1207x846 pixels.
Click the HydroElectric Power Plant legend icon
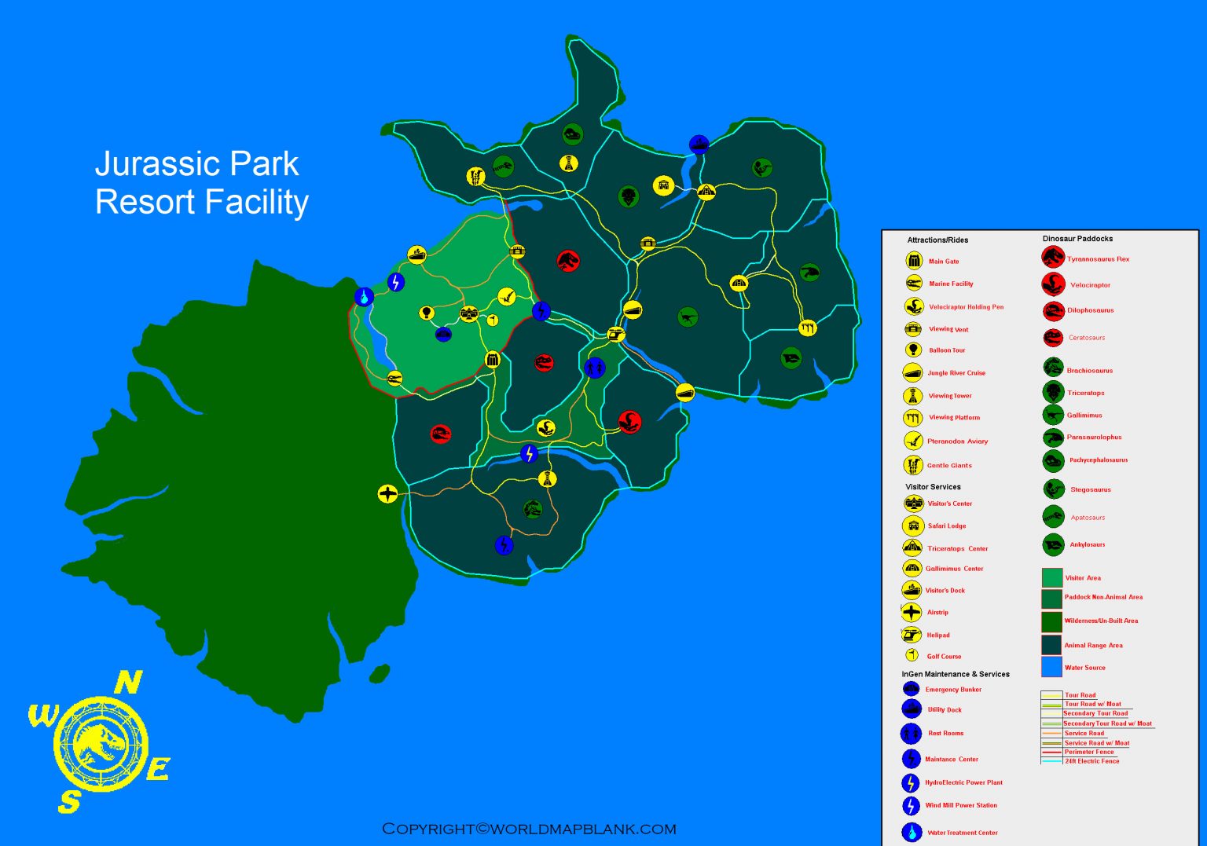coord(912,782)
